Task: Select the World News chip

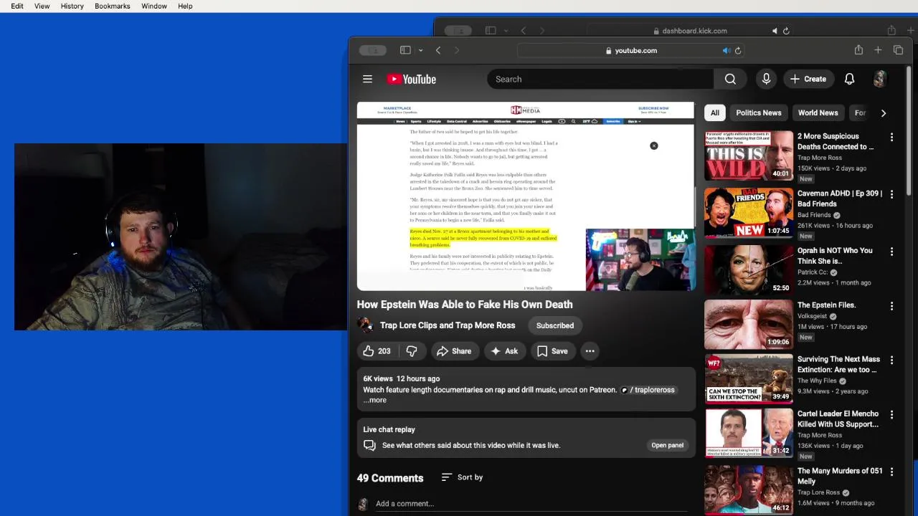Action: (x=818, y=113)
